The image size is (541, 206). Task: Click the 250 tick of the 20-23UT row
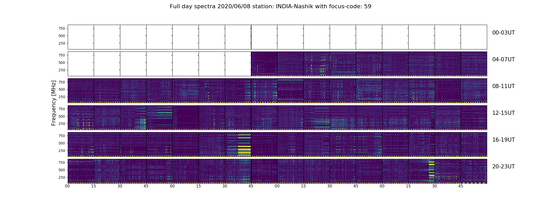[x=62, y=177]
